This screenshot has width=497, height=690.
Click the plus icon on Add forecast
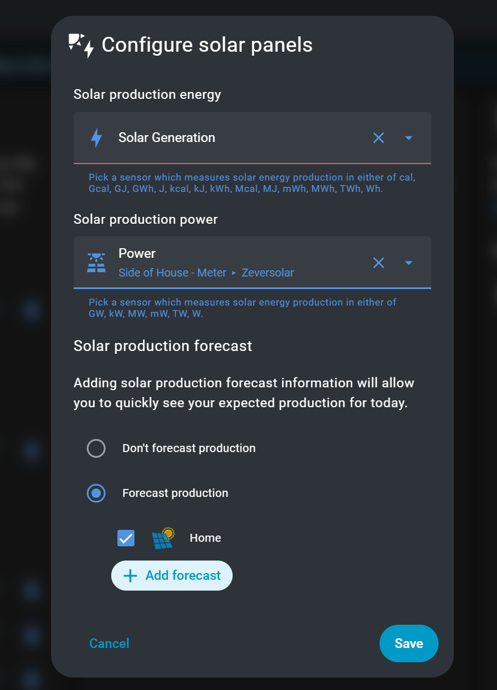tap(130, 576)
